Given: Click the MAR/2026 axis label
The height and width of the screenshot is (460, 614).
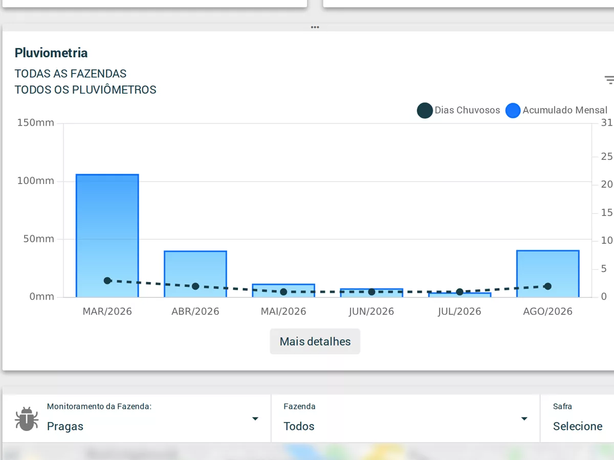Looking at the screenshot, I should pos(107,311).
